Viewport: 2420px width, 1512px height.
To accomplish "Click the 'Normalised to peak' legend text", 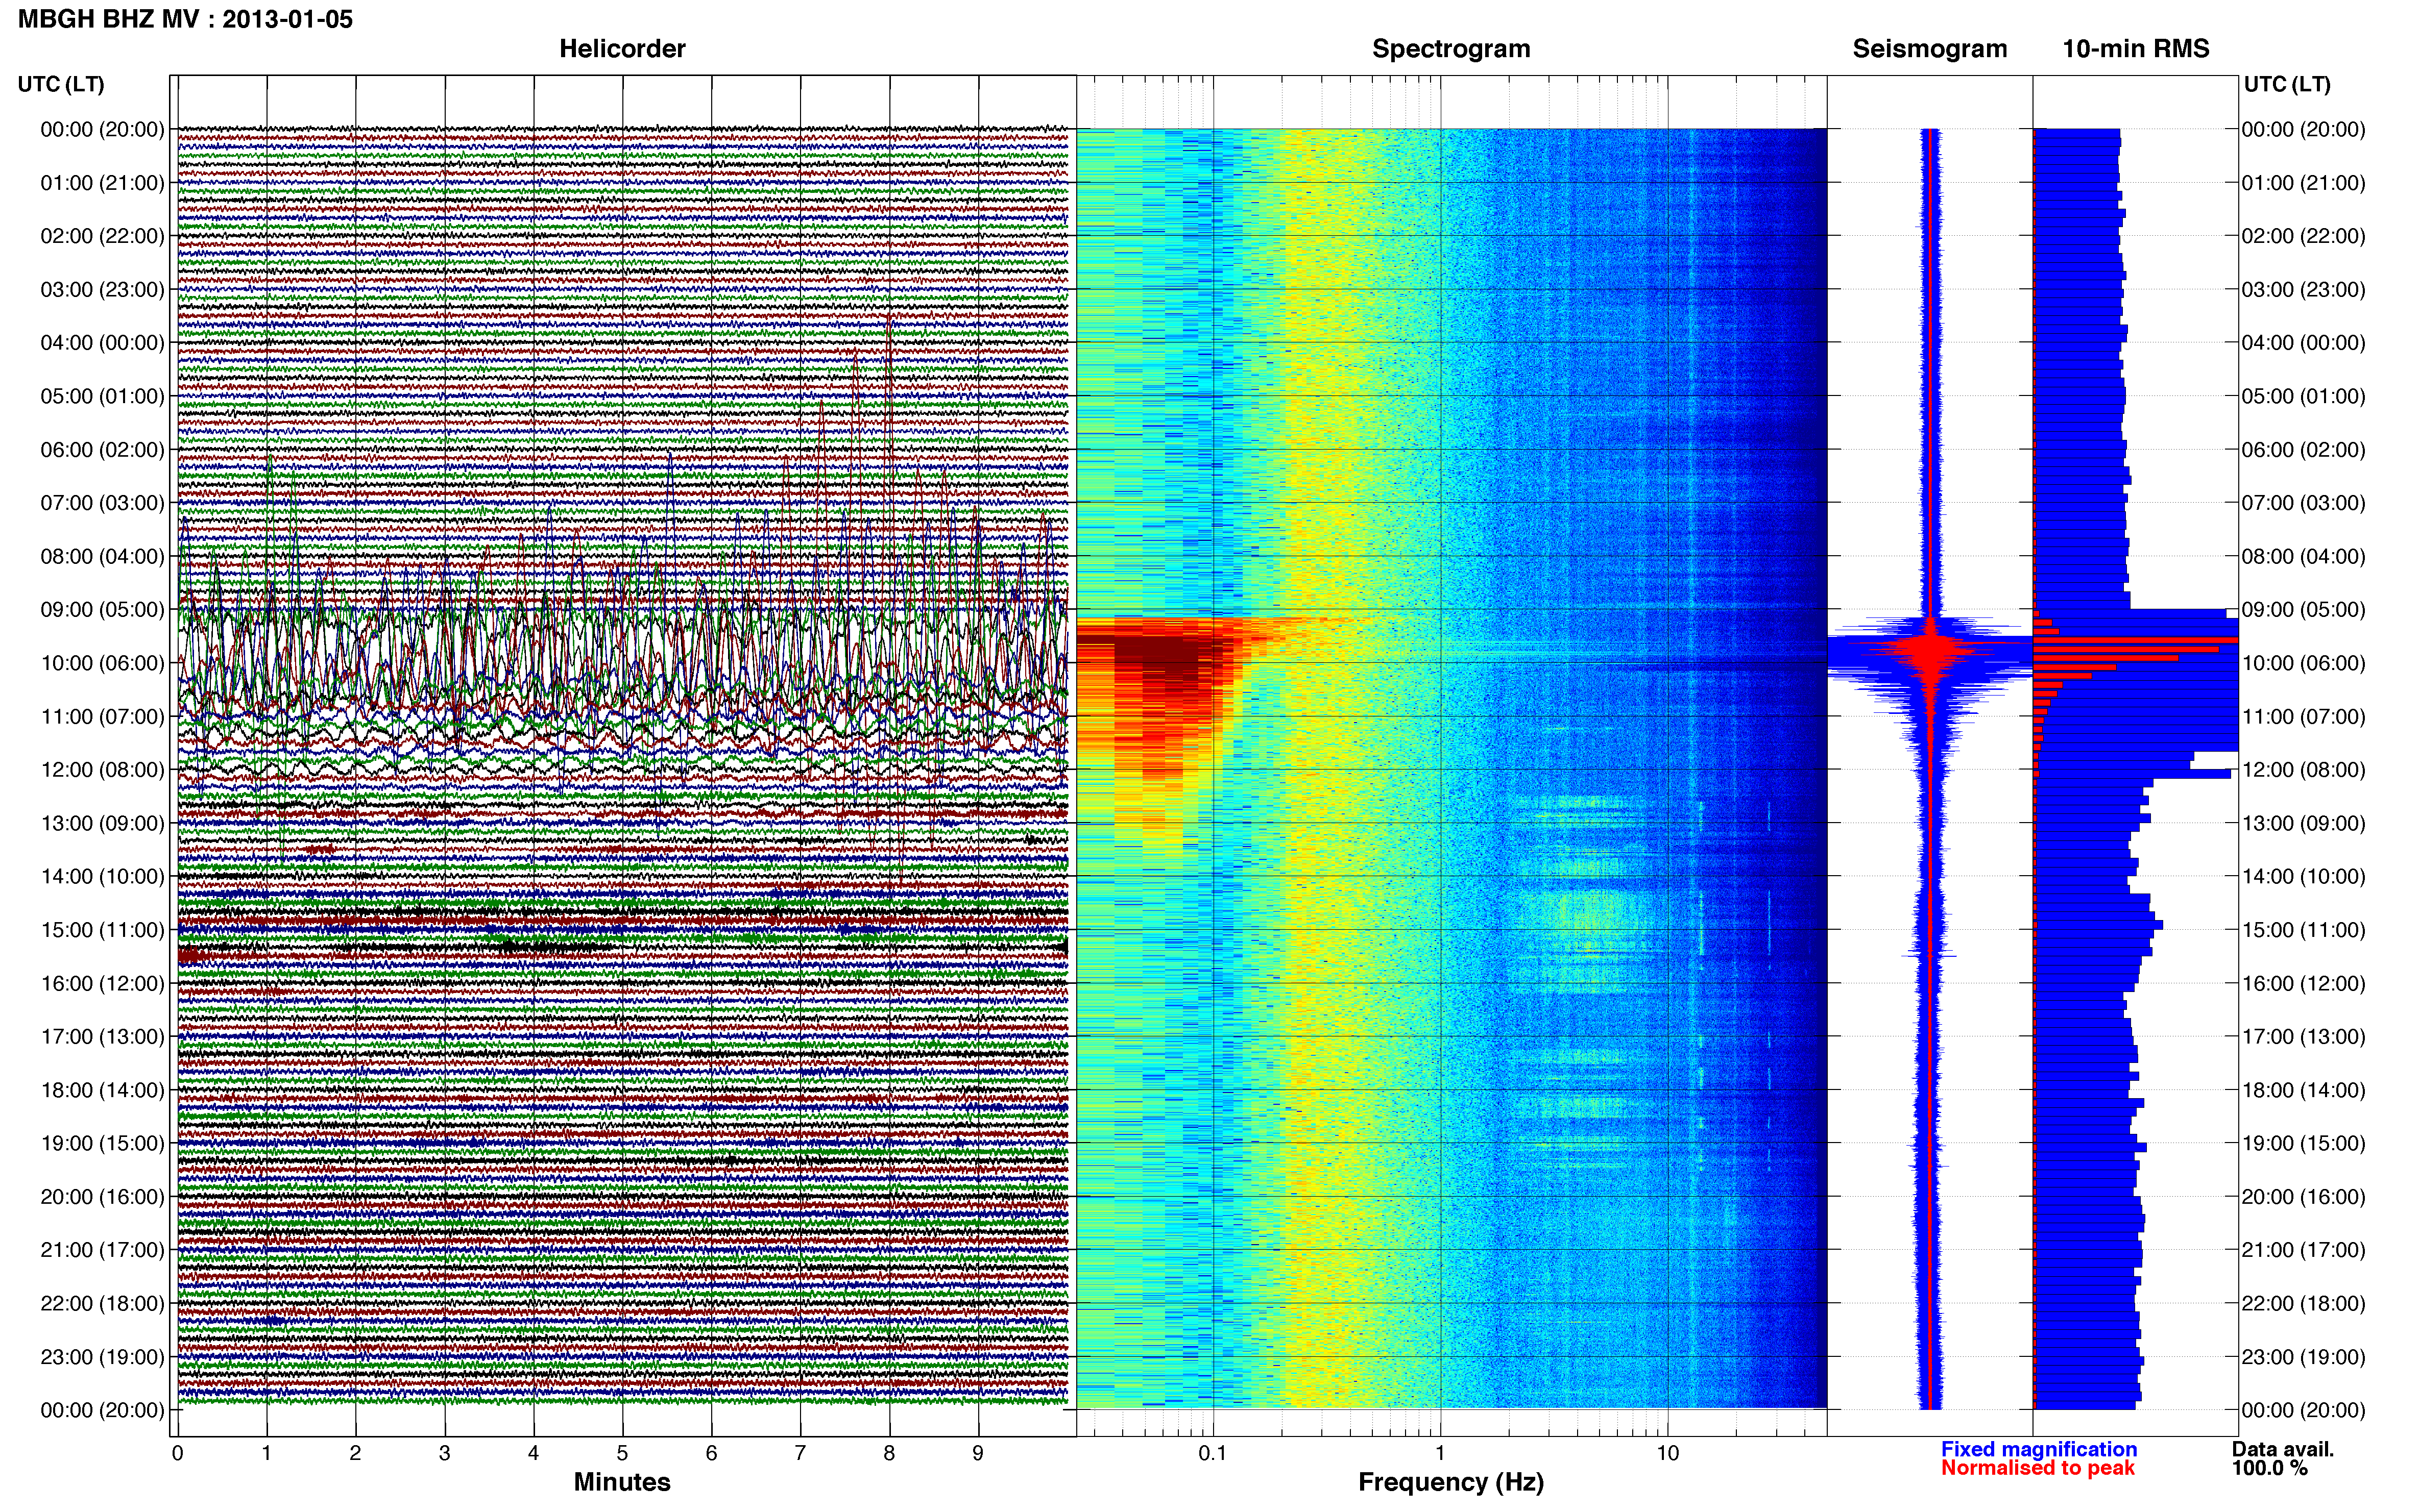I will point(2037,1468).
